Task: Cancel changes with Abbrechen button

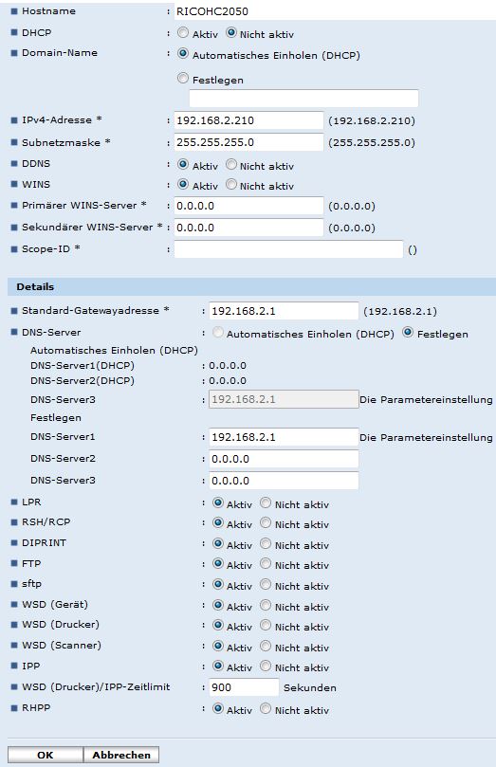Action: (x=121, y=755)
